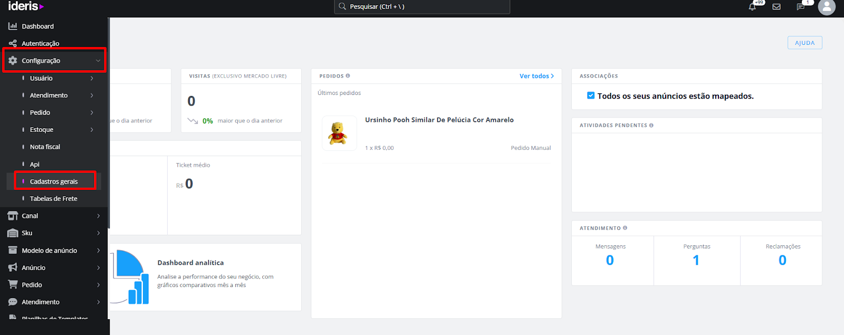Click the Modelo de anúncio archive icon

click(x=13, y=250)
